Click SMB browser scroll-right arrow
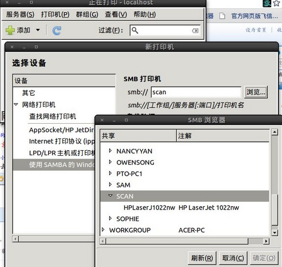Screen dimensions: 282x267 (x=266, y=241)
